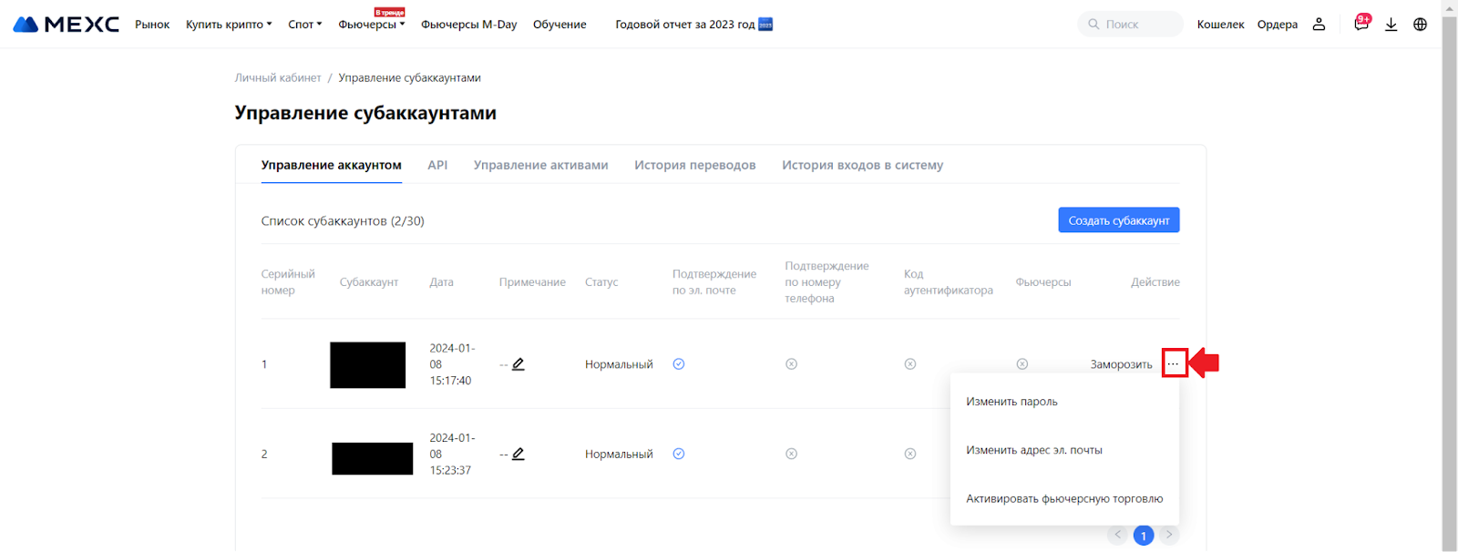Choose Активировать фьючерсную торговлю option

[x=1064, y=499]
